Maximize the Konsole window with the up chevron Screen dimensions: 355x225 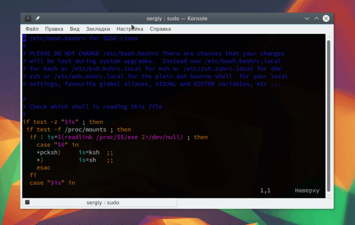pyautogui.click(x=317, y=18)
